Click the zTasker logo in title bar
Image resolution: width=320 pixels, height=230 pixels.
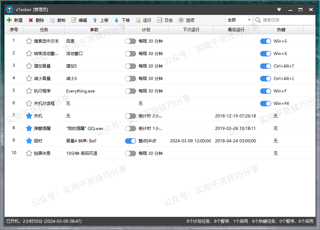(x=9, y=9)
